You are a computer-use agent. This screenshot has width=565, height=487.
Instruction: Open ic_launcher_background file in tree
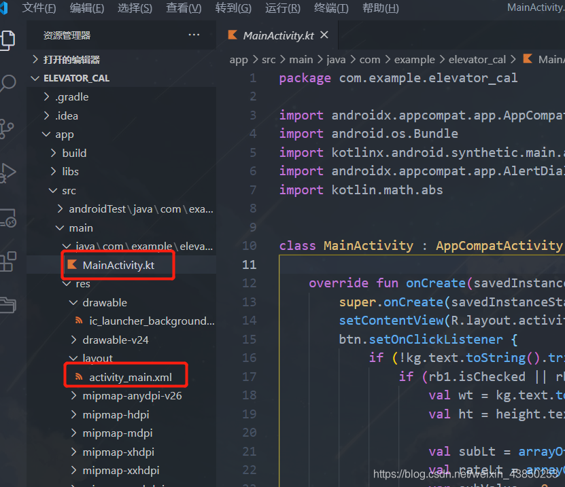click(122, 321)
